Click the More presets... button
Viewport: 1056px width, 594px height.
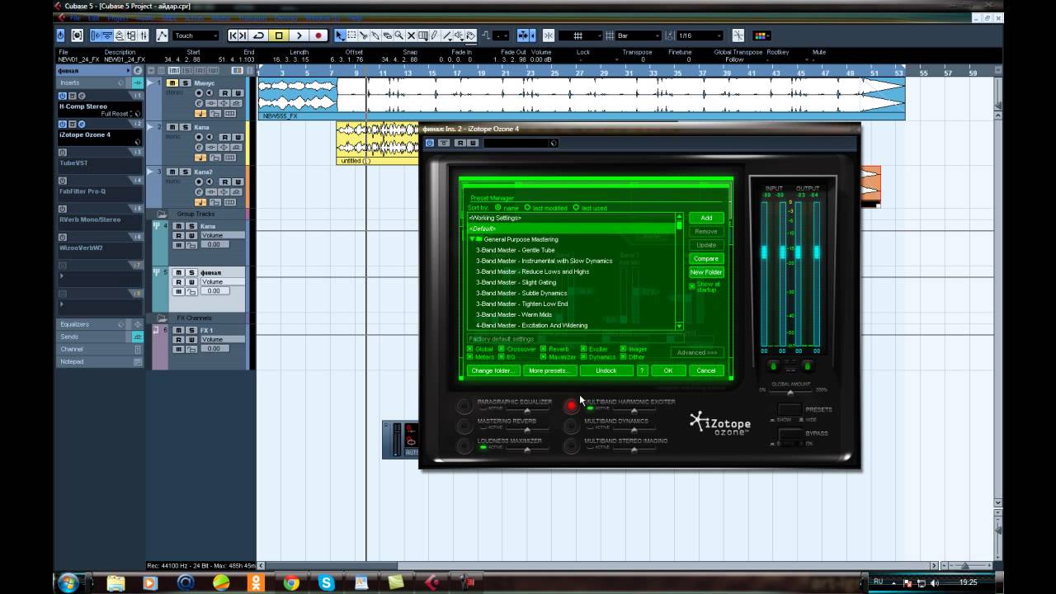coord(550,370)
